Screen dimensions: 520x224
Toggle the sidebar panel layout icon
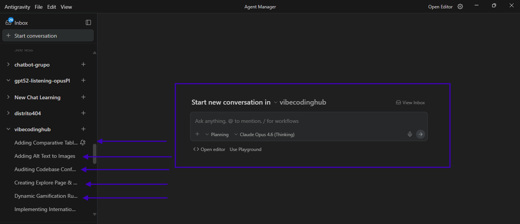coord(88,23)
